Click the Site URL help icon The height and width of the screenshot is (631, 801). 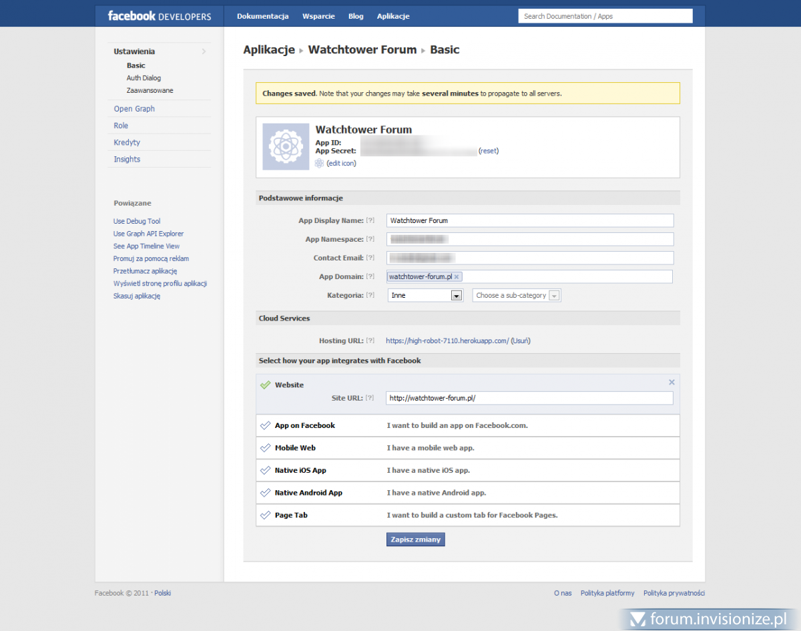pyautogui.click(x=370, y=398)
